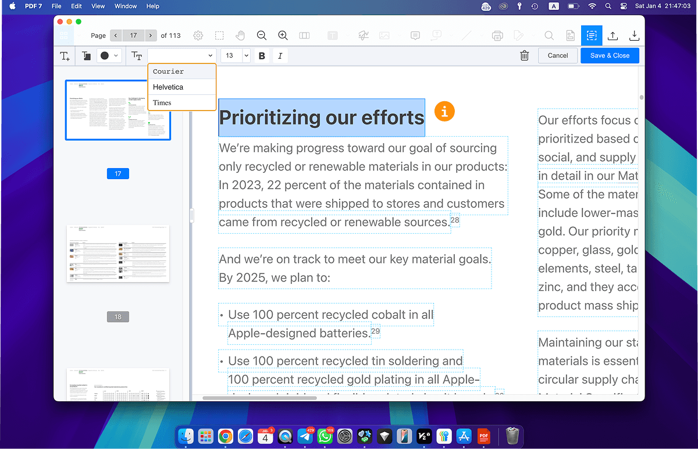This screenshot has height=449, width=698.
Task: Click the vertical scrollbar thumb
Action: point(642,98)
